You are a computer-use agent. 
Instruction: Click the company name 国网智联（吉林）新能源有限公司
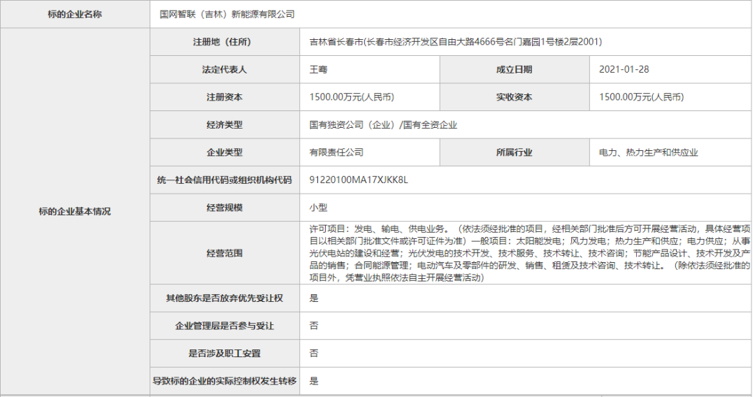click(x=227, y=14)
